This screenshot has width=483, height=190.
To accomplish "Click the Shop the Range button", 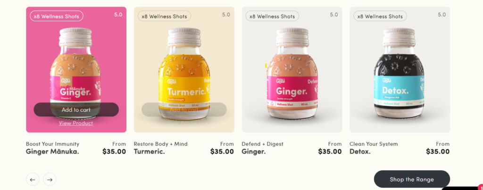I will pyautogui.click(x=412, y=179).
